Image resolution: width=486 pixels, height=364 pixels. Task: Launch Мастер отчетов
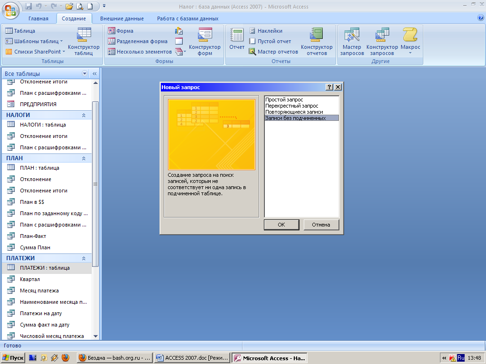click(x=274, y=52)
